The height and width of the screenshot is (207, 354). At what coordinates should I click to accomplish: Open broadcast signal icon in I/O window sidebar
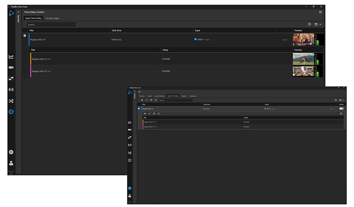pyautogui.click(x=130, y=145)
